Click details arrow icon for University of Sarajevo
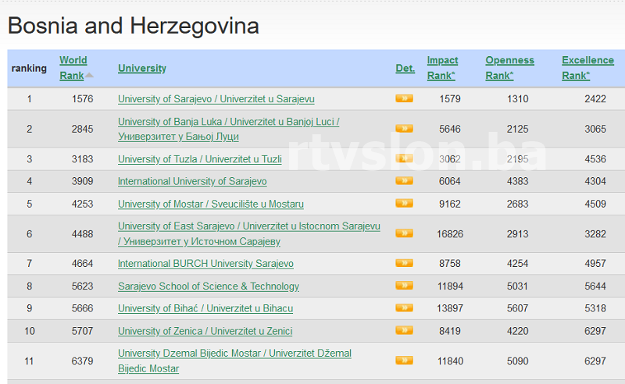Viewport: 625px width, 384px height. coord(404,98)
